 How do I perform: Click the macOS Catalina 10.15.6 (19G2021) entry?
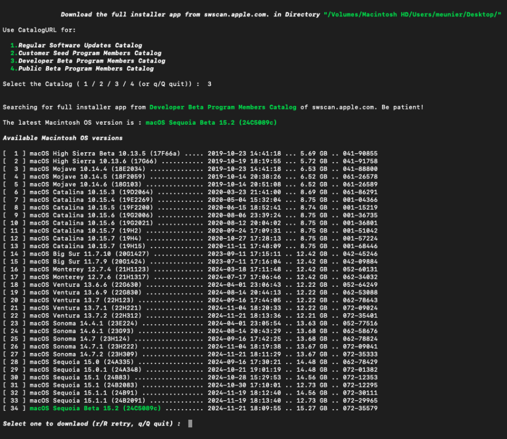(190, 224)
